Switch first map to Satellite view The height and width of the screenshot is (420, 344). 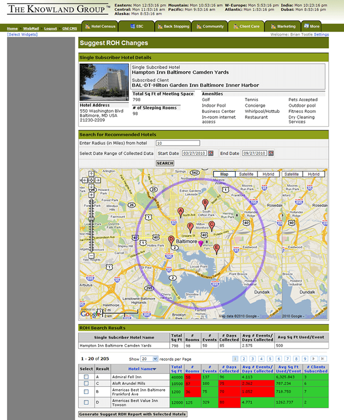246,174
